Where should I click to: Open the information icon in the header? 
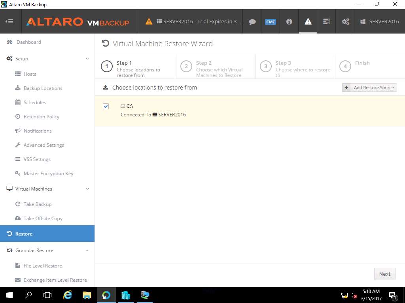pyautogui.click(x=289, y=21)
